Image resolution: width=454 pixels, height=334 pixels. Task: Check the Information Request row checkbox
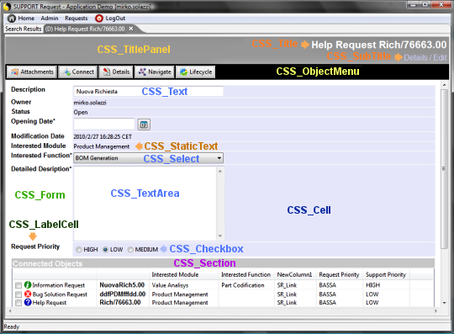tap(18, 285)
